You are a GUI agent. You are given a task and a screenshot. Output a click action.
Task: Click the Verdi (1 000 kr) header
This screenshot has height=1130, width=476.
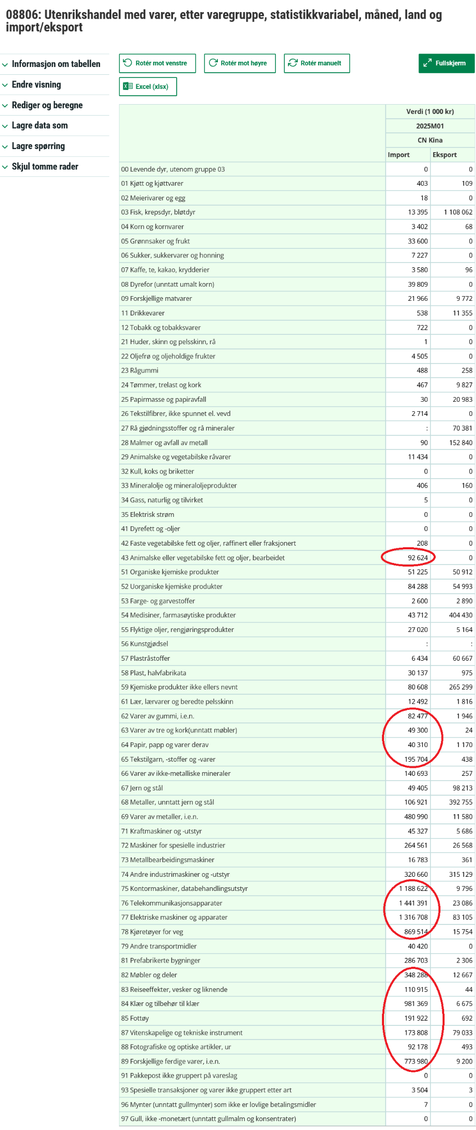tap(431, 111)
